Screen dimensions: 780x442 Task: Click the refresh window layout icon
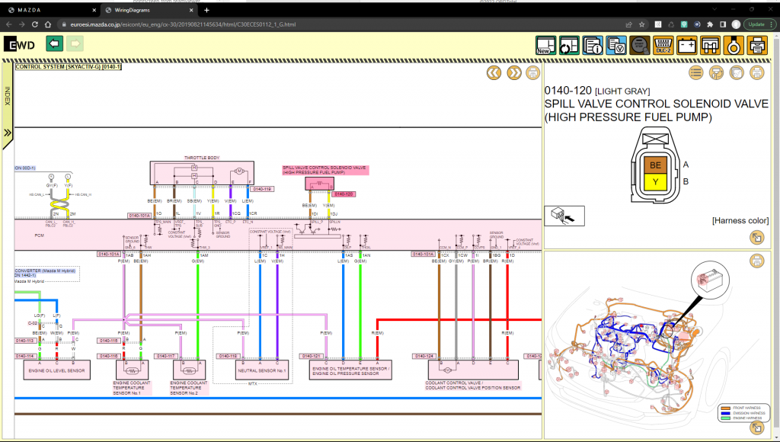(x=569, y=45)
